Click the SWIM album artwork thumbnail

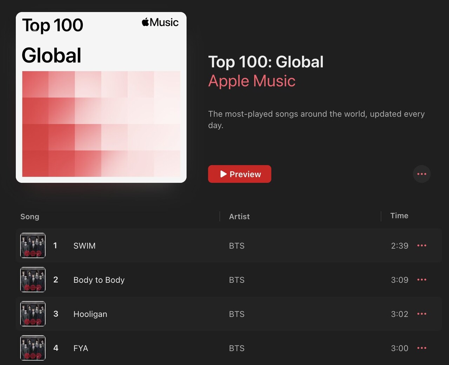(33, 245)
